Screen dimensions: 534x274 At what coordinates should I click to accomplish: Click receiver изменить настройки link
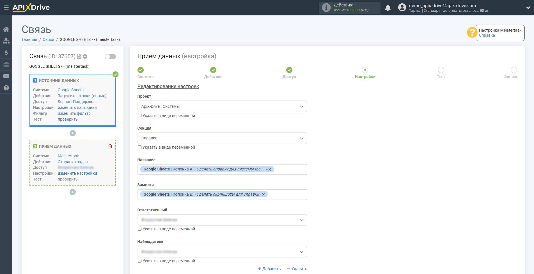(x=77, y=173)
